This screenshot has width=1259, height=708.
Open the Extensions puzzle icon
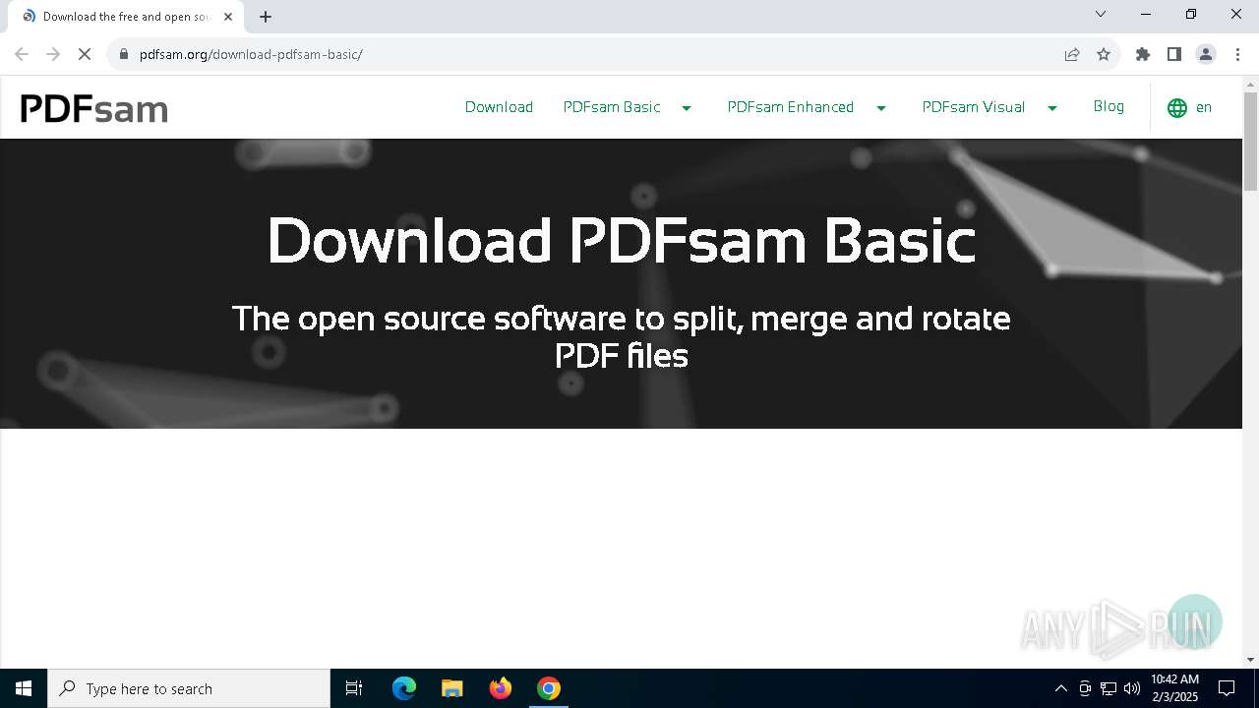click(1143, 54)
